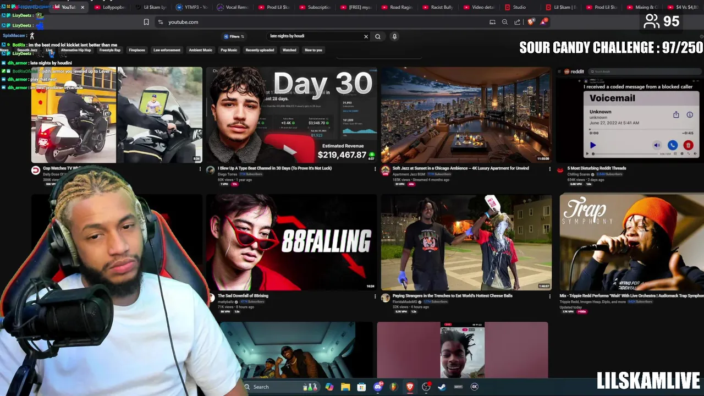This screenshot has height=396, width=704.
Task: Select the Pop Music filter chip
Action: pos(229,50)
